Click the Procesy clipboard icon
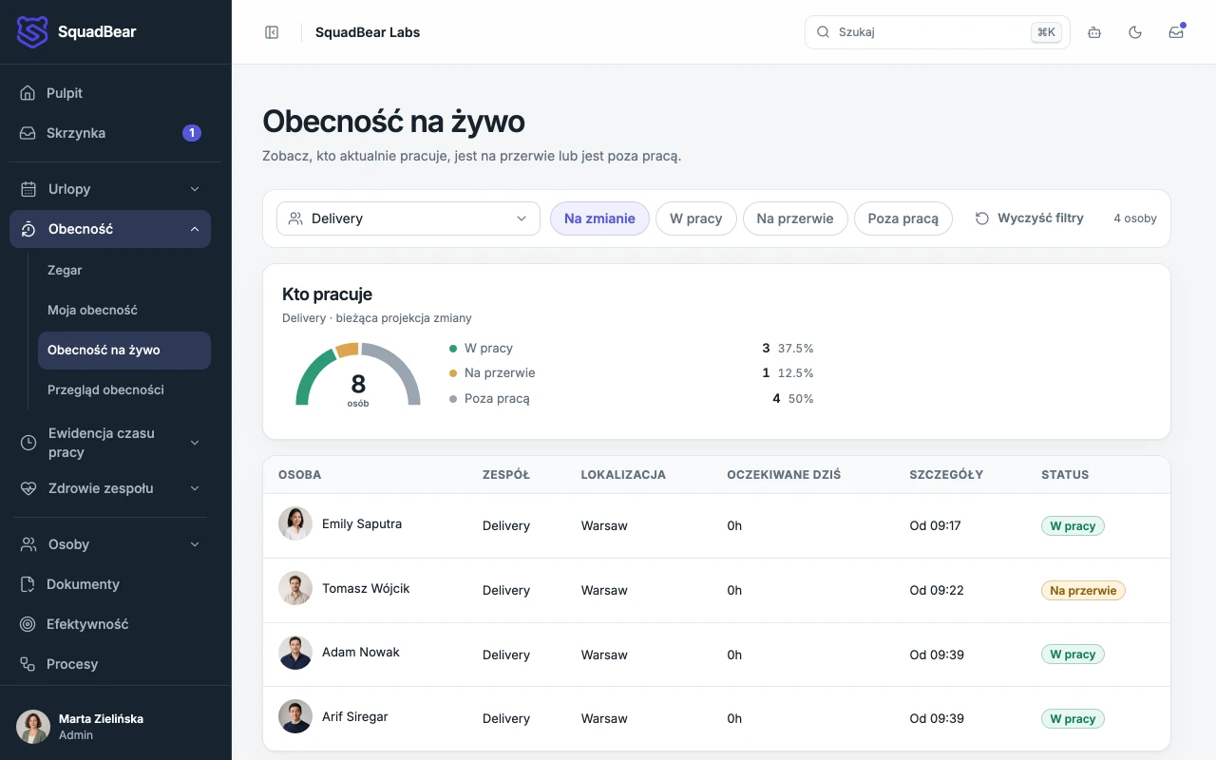This screenshot has height=760, width=1216. [x=28, y=664]
